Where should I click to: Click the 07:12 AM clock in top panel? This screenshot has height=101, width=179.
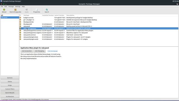pos(175,1)
